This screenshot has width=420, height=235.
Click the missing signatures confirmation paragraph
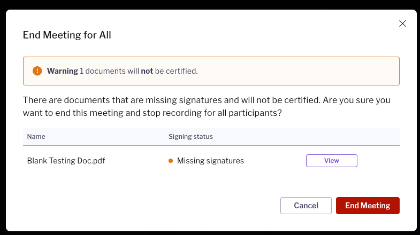click(x=207, y=106)
